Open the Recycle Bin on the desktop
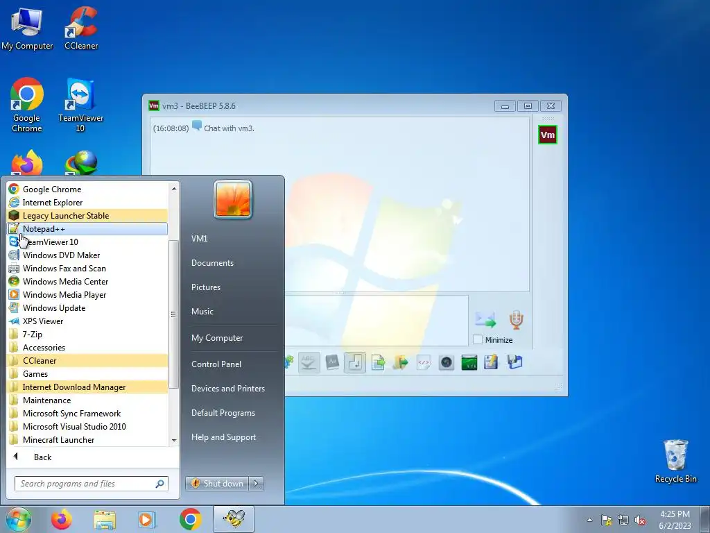 coord(675,462)
